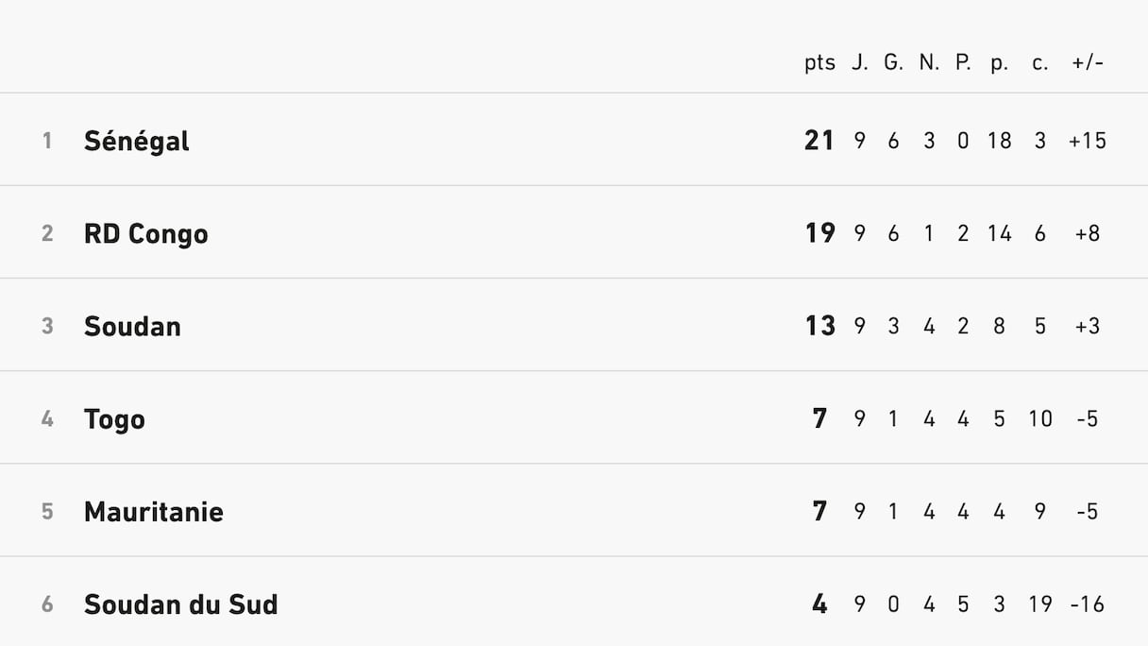Screen dimensions: 1148x646
Task: Click the +/- goal difference header
Action: point(1088,63)
